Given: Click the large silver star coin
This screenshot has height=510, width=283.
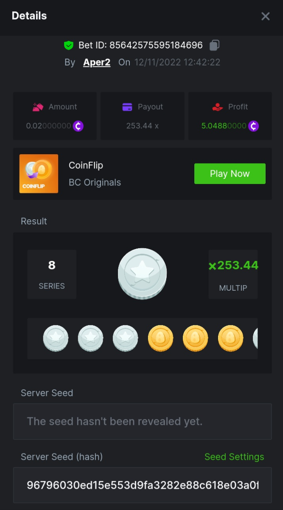Looking at the screenshot, I should tap(142, 273).
